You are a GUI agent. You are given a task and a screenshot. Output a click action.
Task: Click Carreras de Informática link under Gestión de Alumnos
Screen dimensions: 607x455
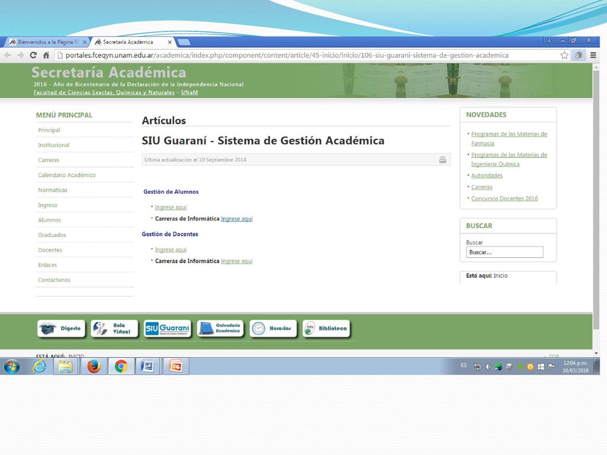pos(237,219)
